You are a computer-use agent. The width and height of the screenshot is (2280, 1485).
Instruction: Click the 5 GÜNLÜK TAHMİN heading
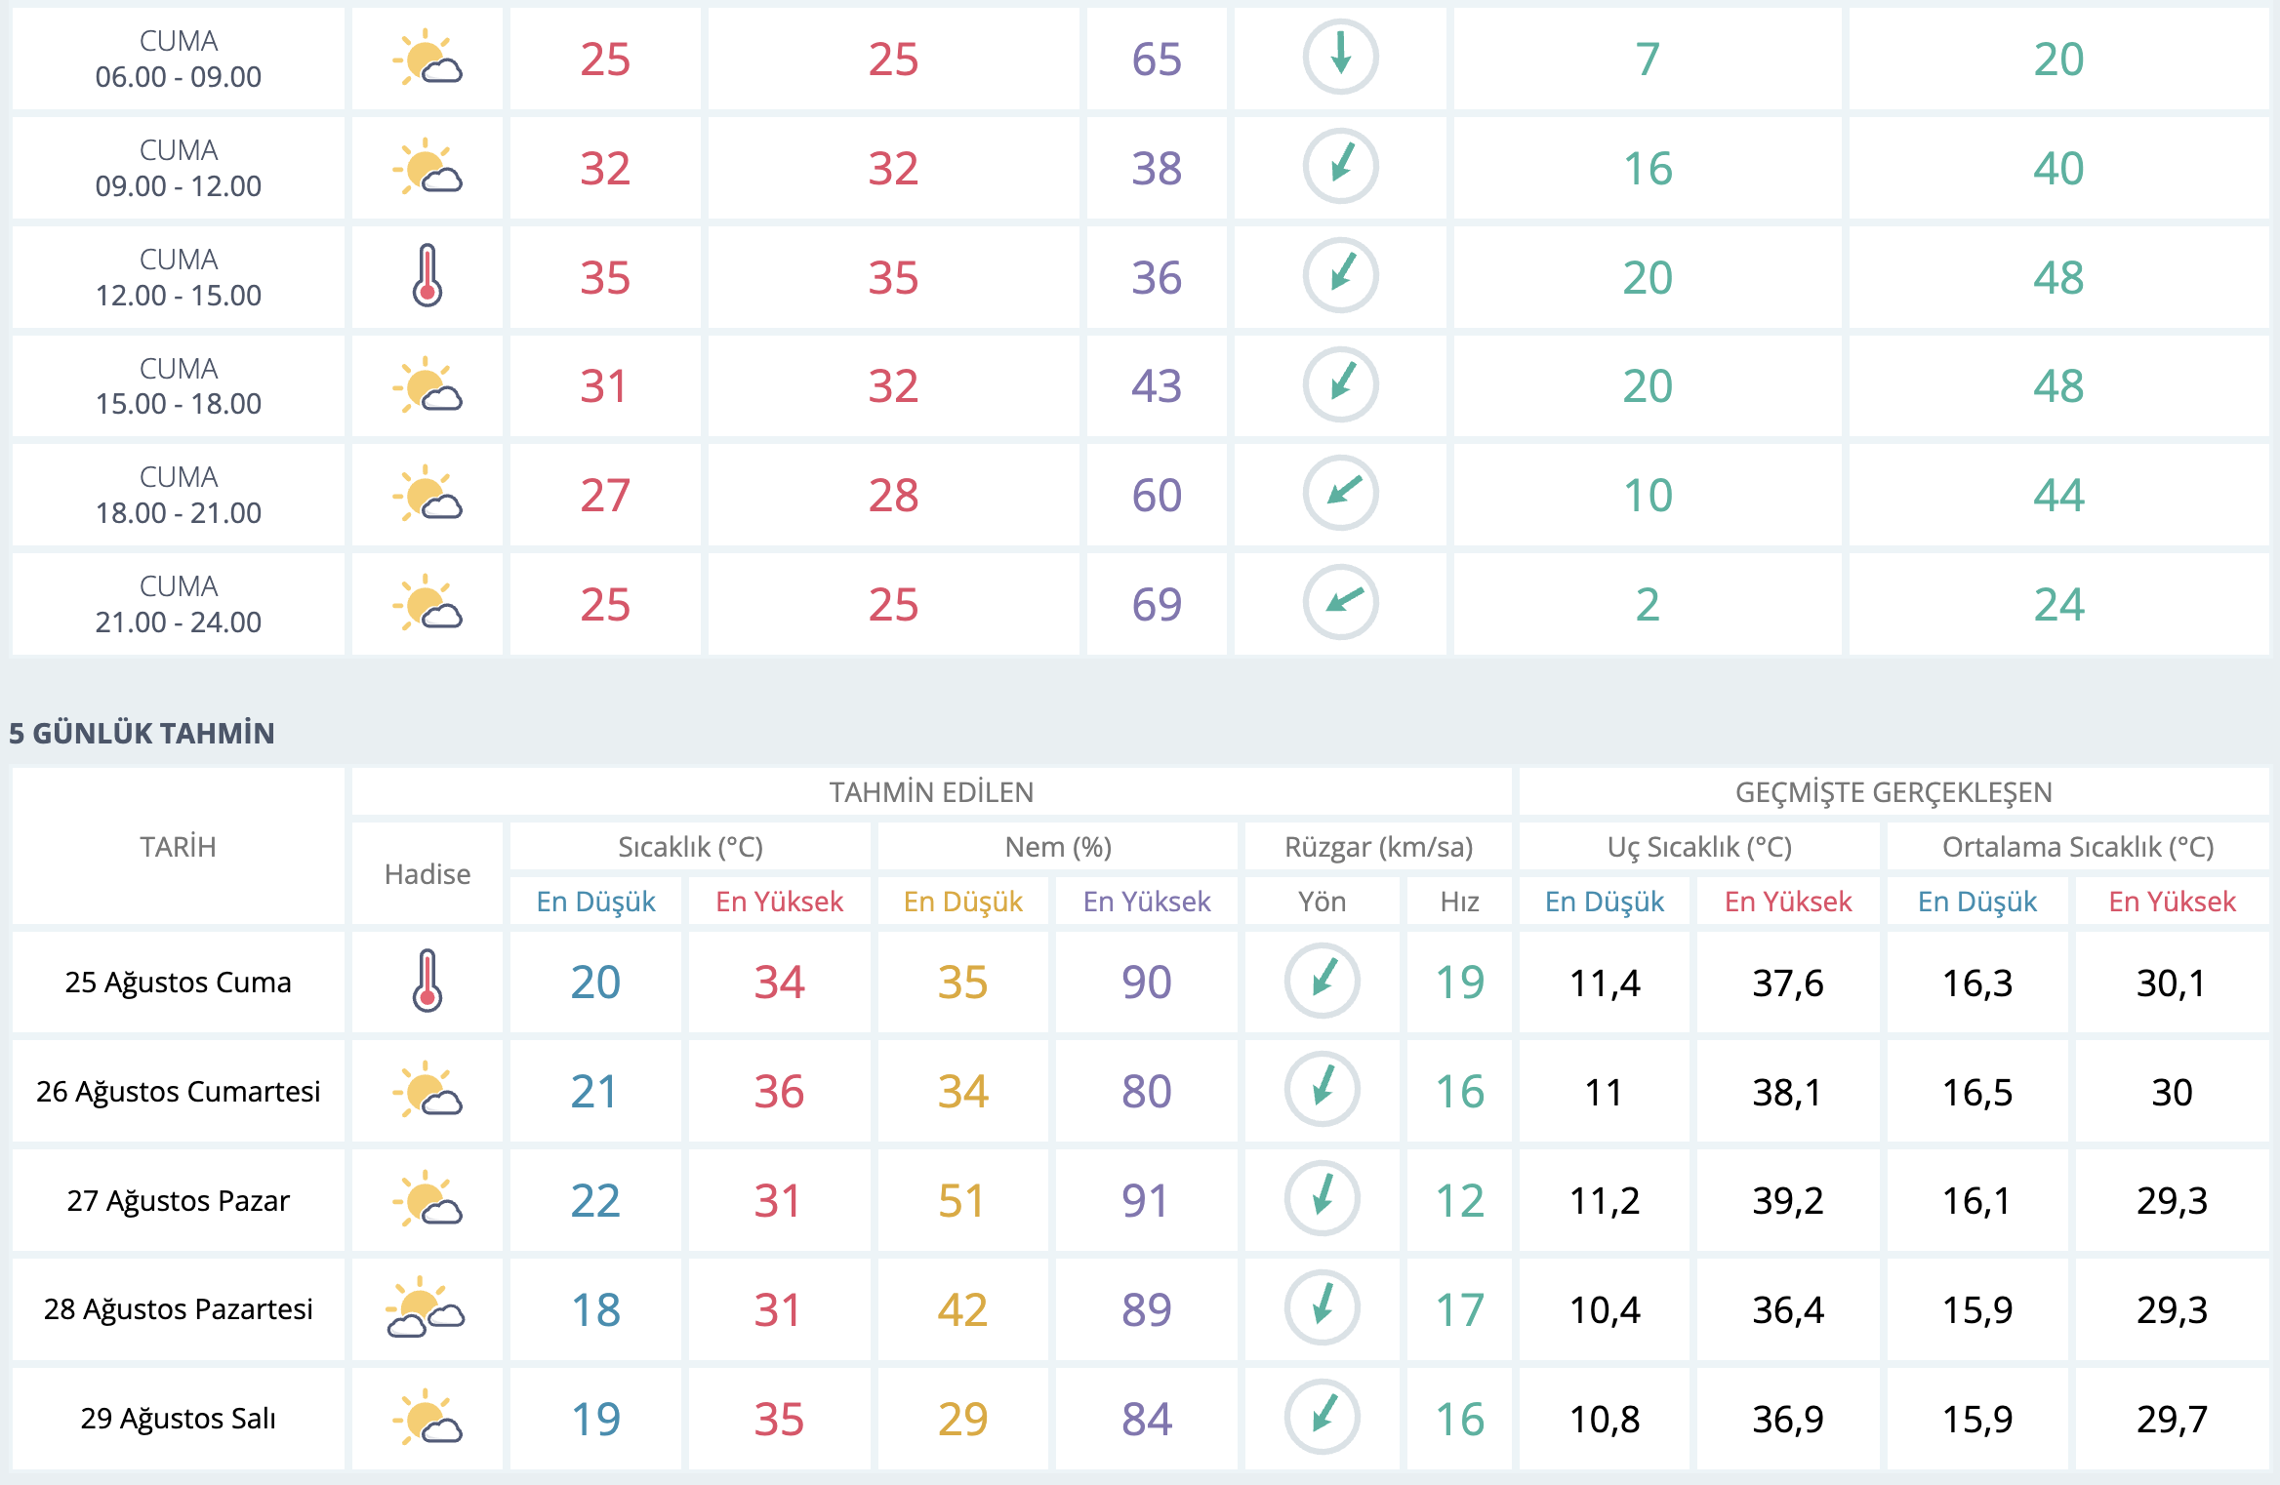point(142,733)
